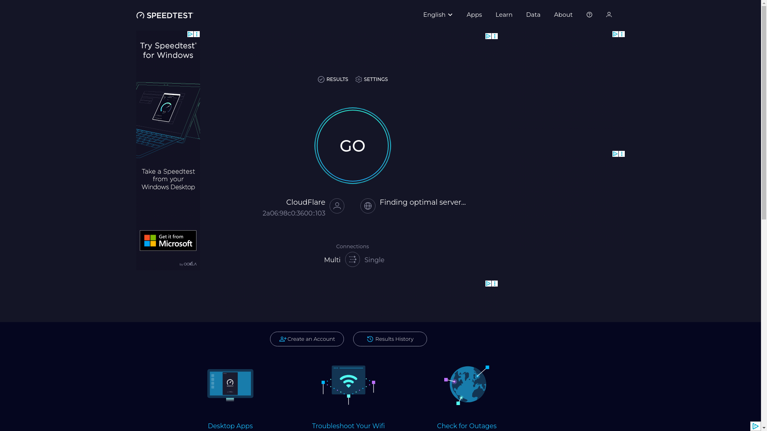Screen dimensions: 767x431
Task: Click the help question mark icon
Action: (589, 15)
